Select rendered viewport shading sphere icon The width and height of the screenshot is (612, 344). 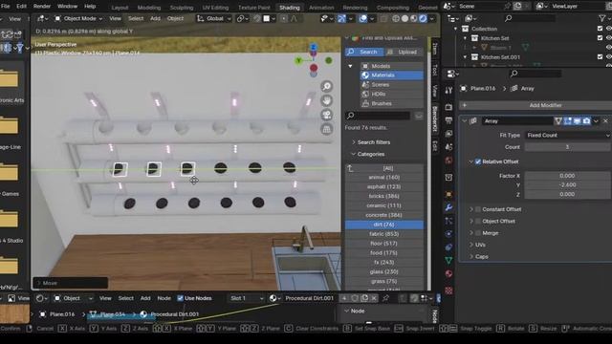[423, 18]
